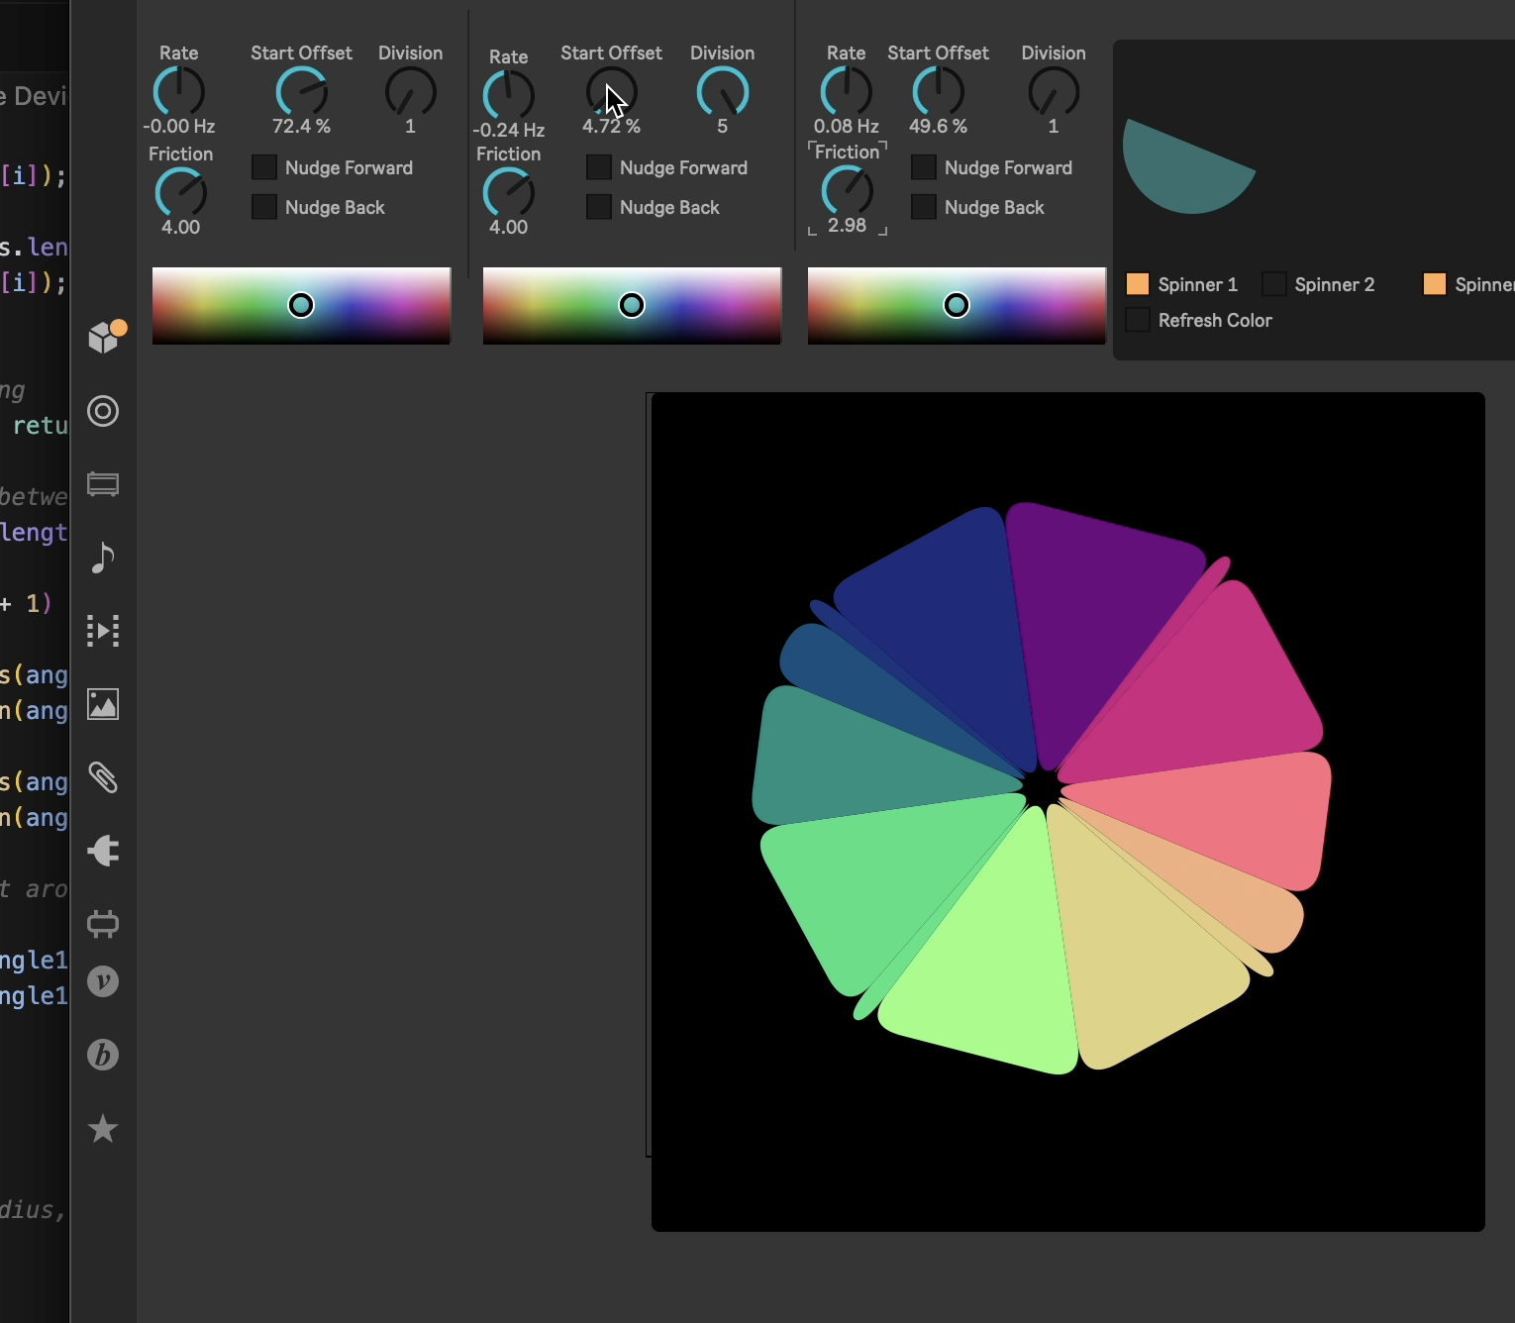Click the sequence playback icon in sidebar
Screen dimensions: 1515x1323
tap(103, 631)
